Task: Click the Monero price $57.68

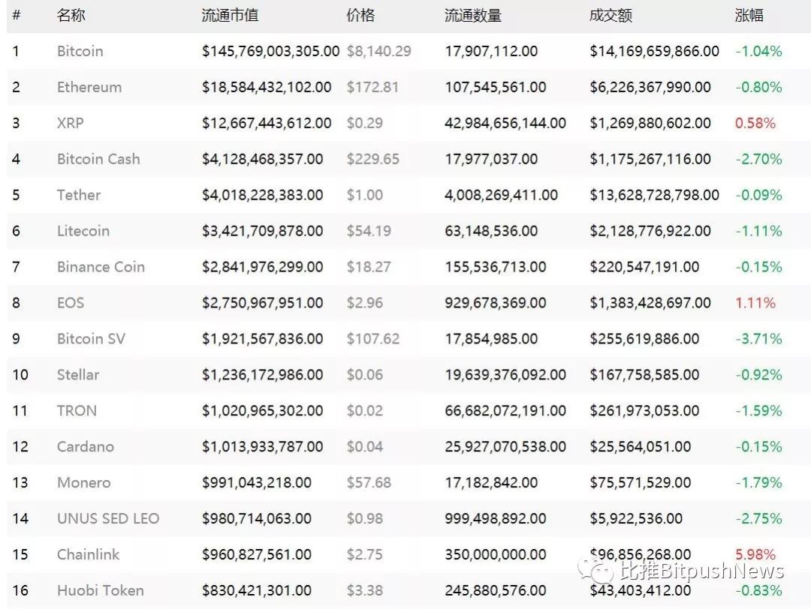Action: 369,482
